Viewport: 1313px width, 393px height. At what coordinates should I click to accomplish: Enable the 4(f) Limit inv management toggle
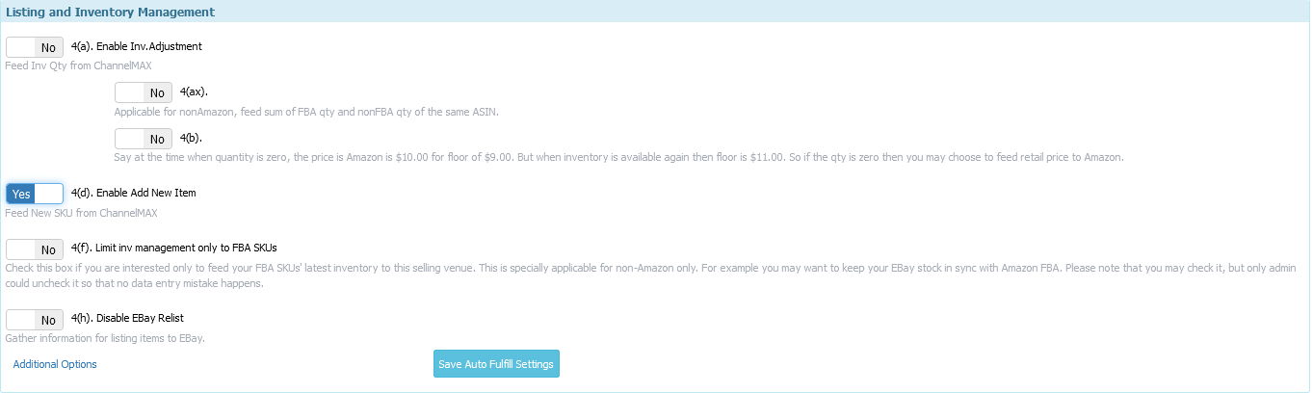coord(35,249)
